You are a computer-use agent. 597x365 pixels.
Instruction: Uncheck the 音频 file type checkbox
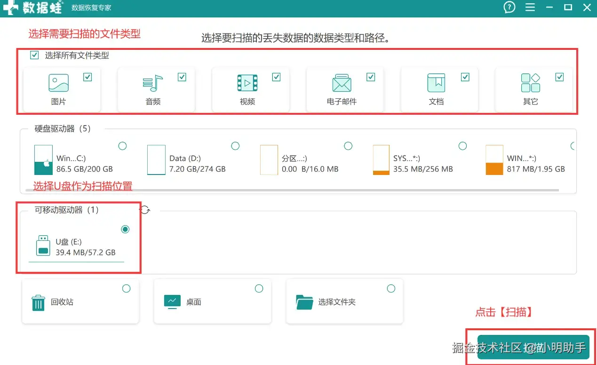click(x=182, y=77)
